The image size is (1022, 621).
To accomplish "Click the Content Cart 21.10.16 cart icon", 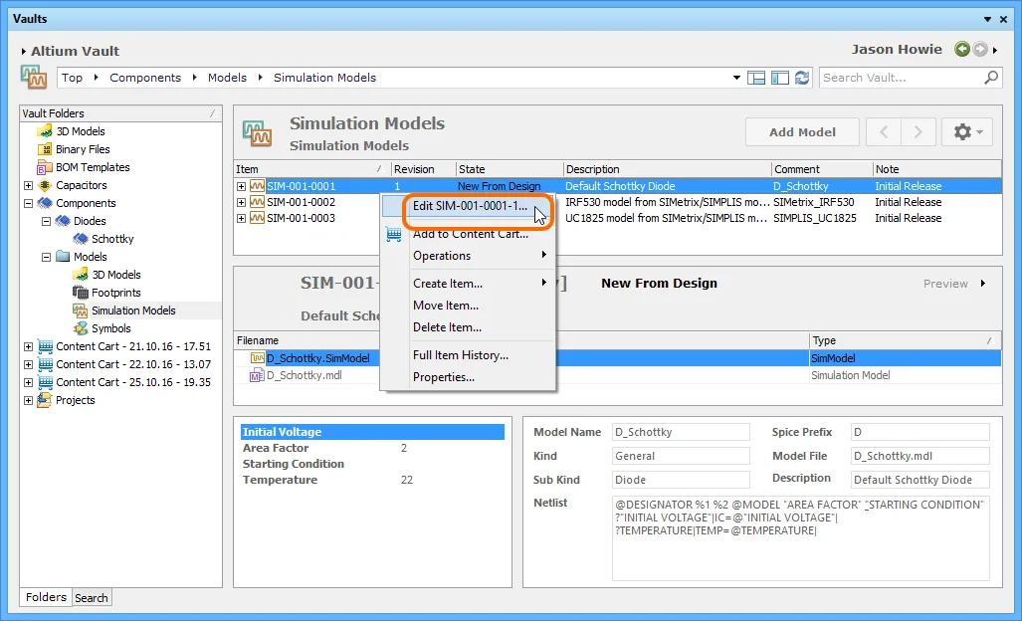I will [45, 346].
